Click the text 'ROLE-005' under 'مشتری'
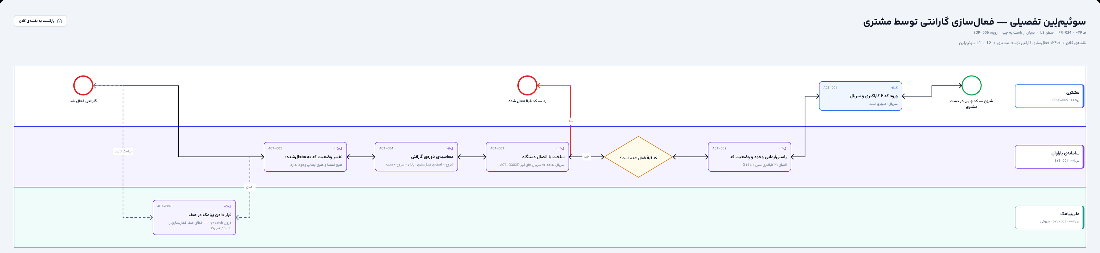This screenshot has width=1100, height=253. click(1060, 100)
